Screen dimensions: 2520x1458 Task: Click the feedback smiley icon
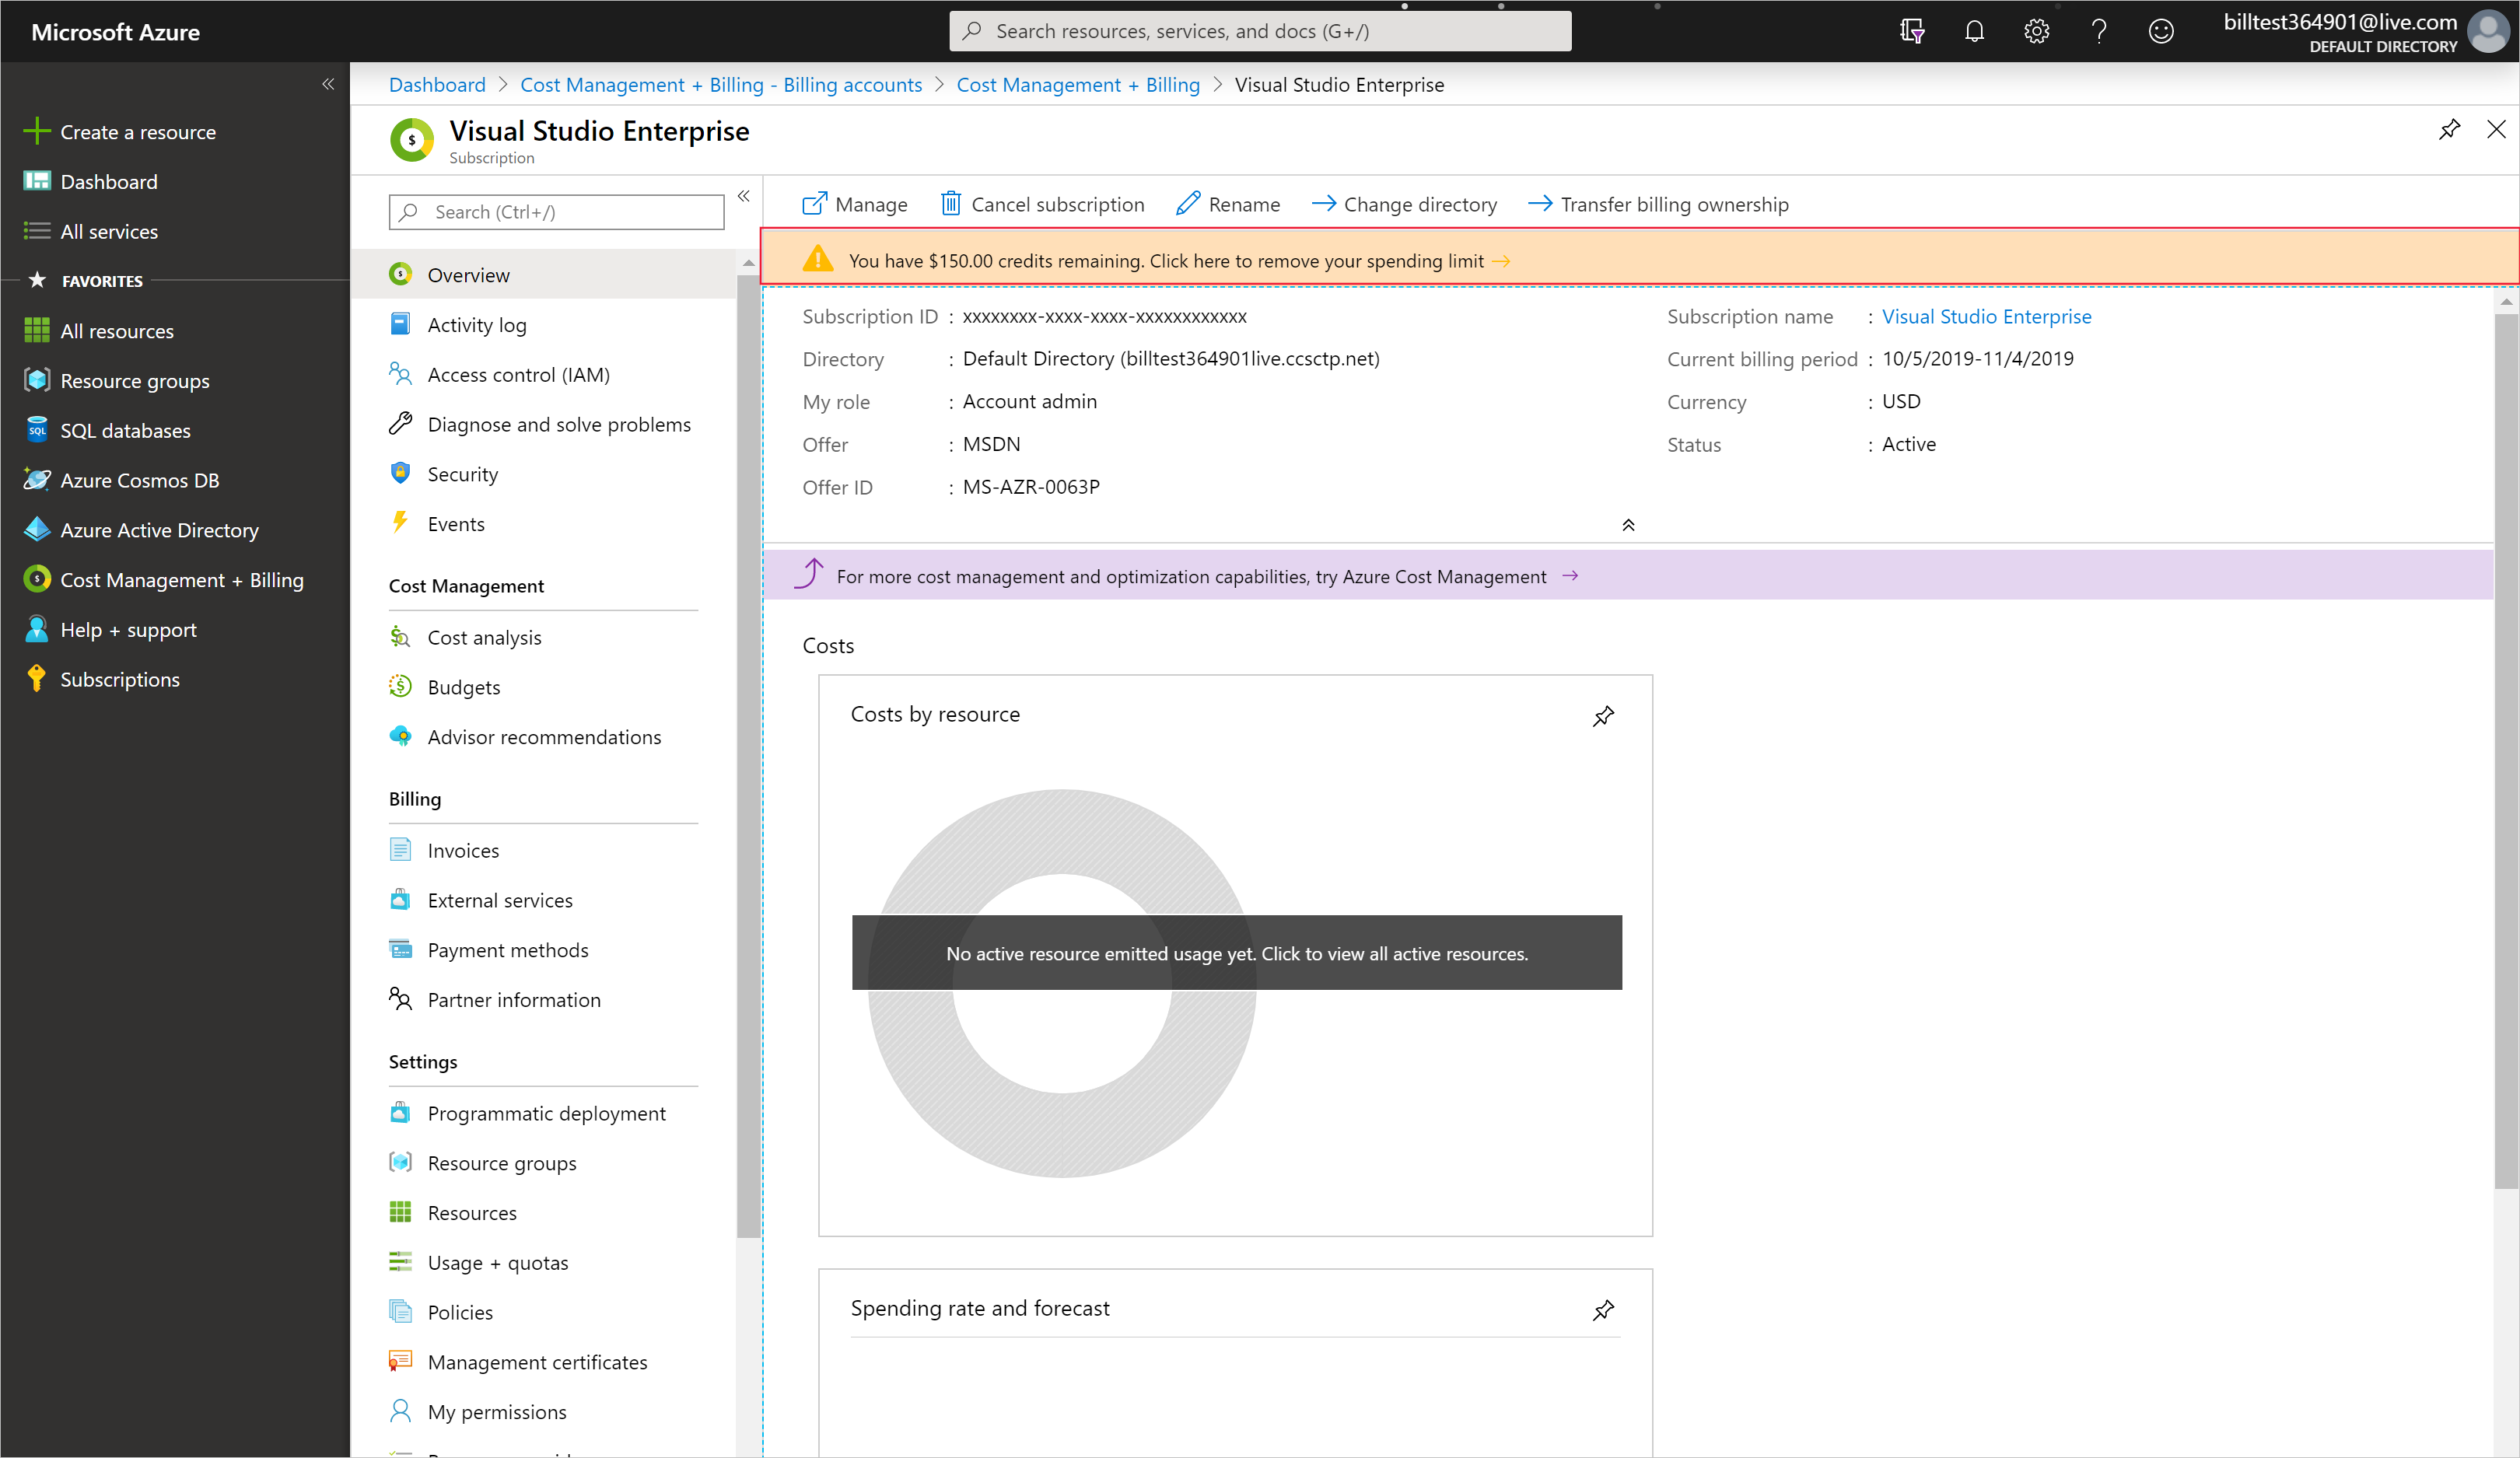click(x=2161, y=31)
